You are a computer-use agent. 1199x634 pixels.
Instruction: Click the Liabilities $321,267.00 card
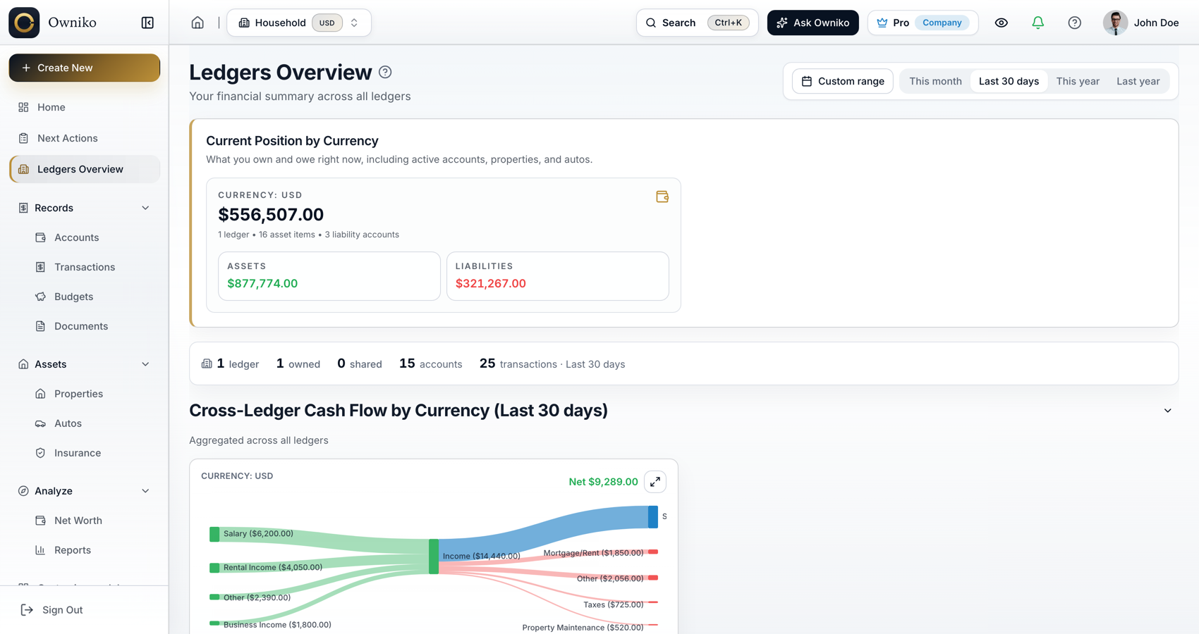point(558,276)
